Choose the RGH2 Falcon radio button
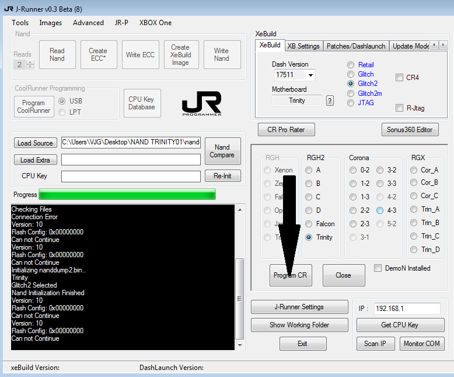 point(308,224)
